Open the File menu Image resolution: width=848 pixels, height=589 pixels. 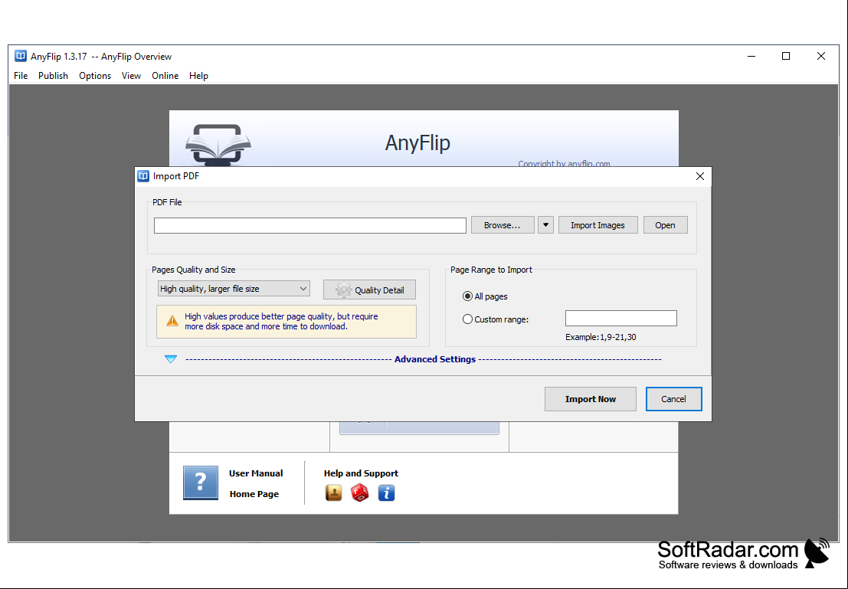21,76
